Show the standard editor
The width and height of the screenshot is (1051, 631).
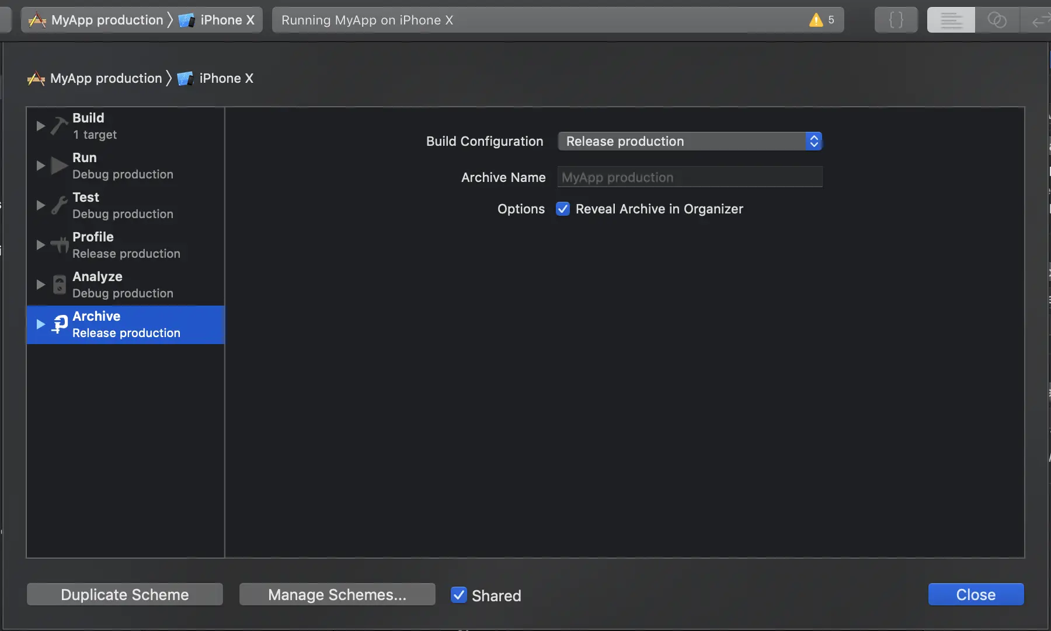[951, 20]
